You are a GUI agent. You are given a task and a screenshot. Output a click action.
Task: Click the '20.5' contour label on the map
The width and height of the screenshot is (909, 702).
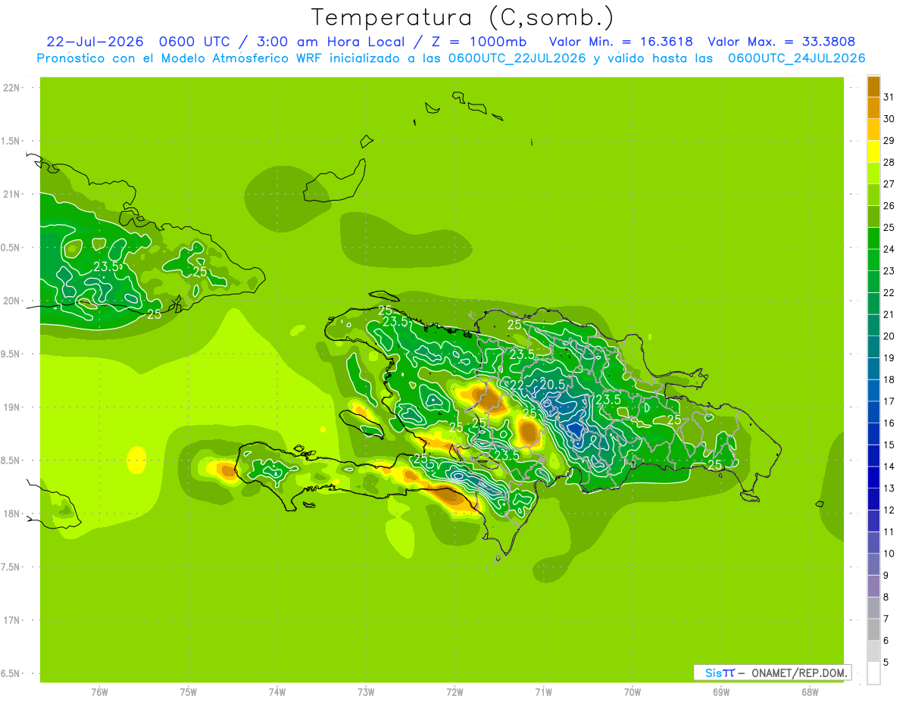pyautogui.click(x=551, y=385)
